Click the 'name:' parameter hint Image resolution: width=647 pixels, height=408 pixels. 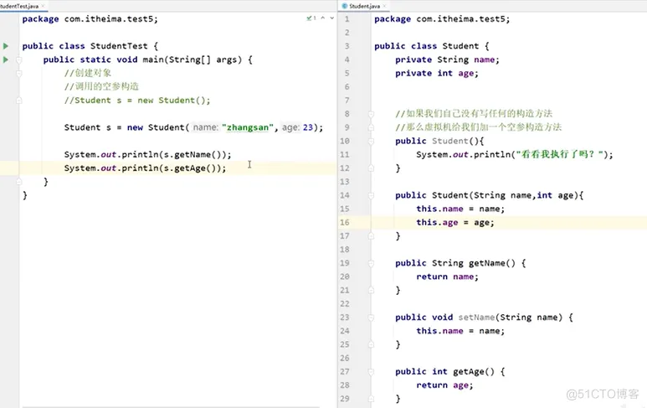point(206,127)
